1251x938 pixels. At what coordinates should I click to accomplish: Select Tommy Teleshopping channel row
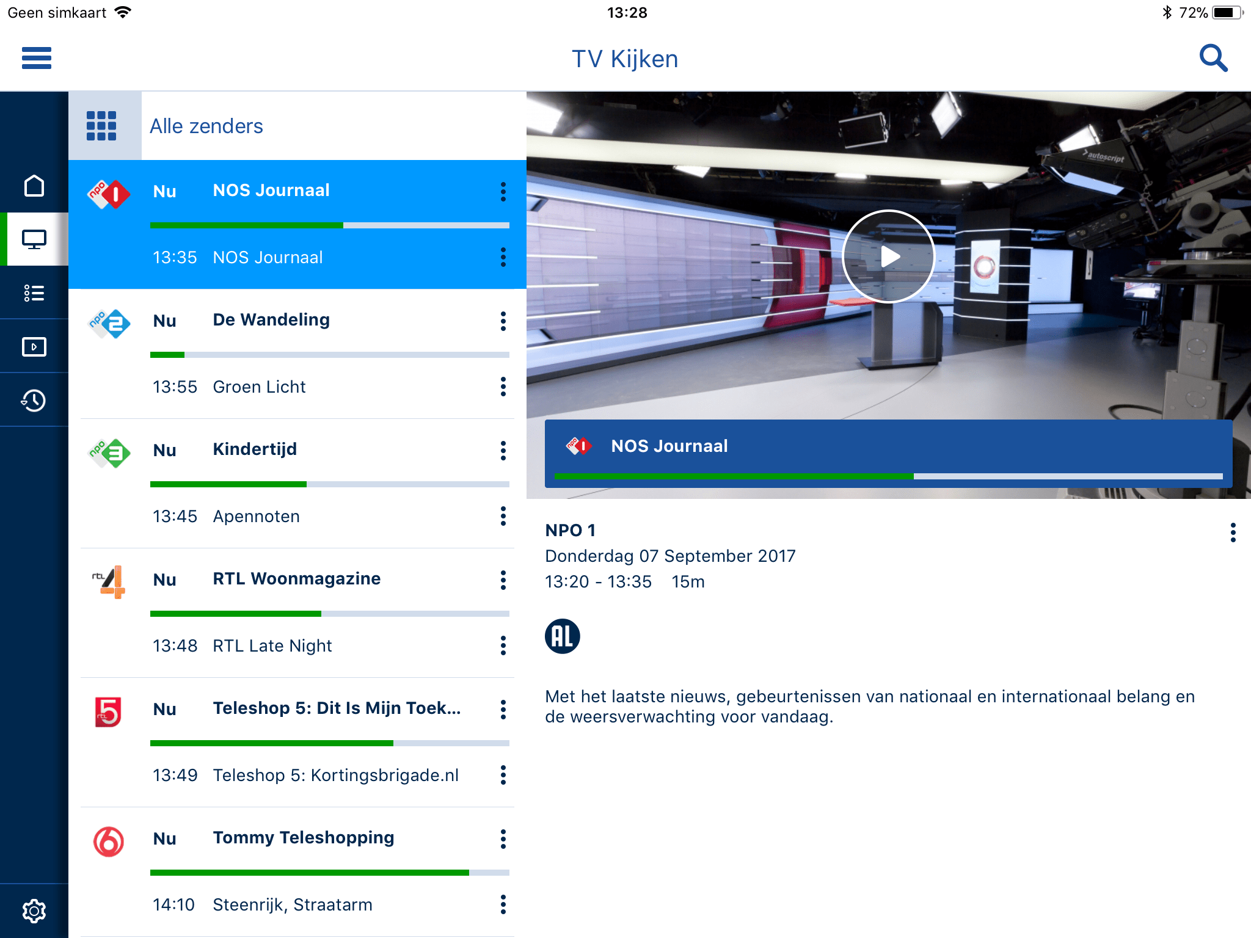pos(303,837)
